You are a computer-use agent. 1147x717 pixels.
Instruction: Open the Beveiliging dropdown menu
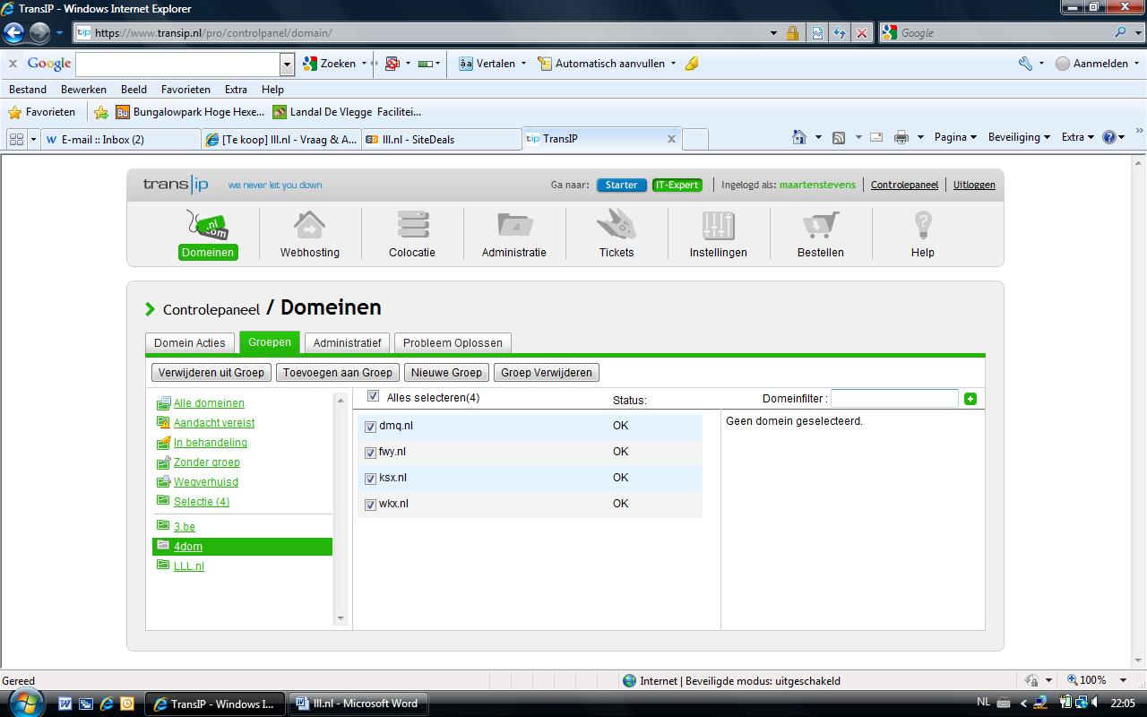pos(1020,137)
